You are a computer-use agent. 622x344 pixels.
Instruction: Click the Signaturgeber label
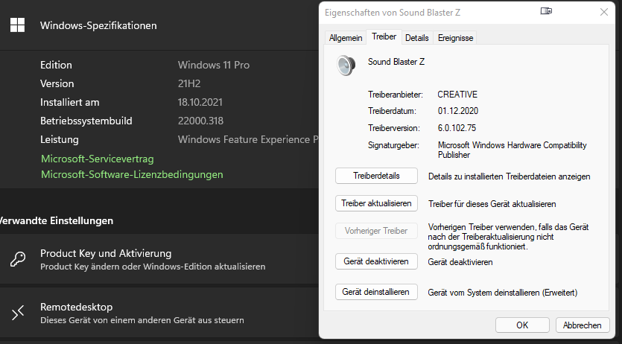coord(393,145)
